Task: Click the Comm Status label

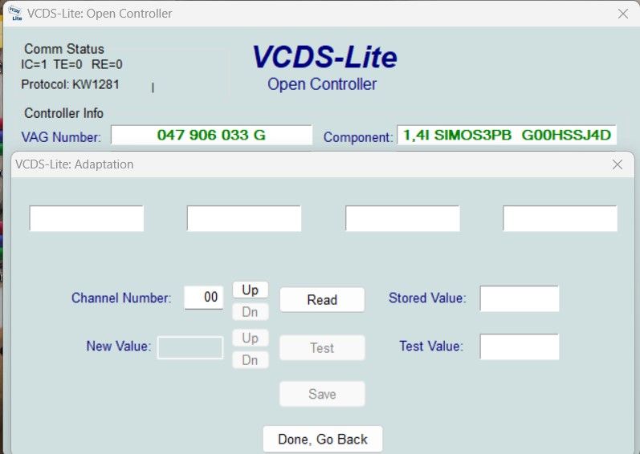Action: pyautogui.click(x=64, y=49)
